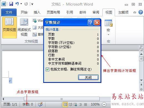Click 中文字符和朝鲜语单词 statistic row
Viewport: 144px width, 108px height.
tap(73, 64)
